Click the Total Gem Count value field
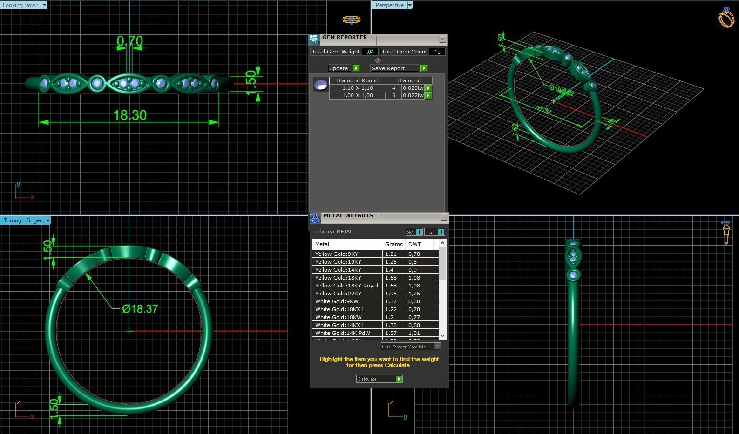The height and width of the screenshot is (434, 739). click(437, 52)
